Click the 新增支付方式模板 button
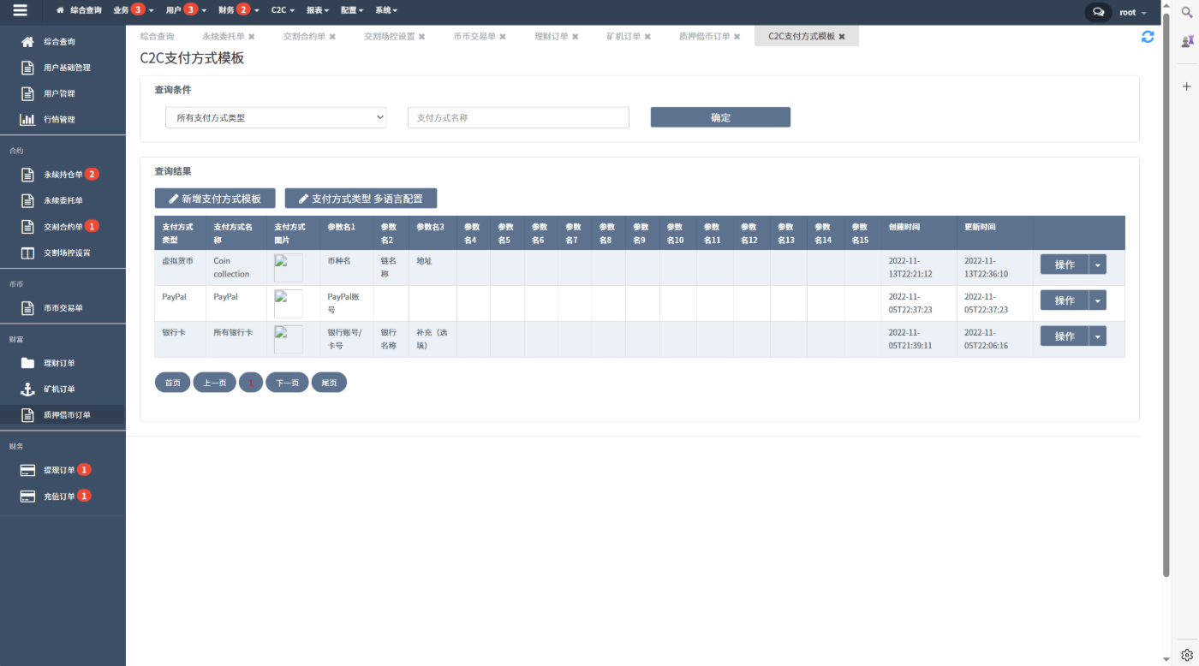The width and height of the screenshot is (1199, 666). pos(215,199)
